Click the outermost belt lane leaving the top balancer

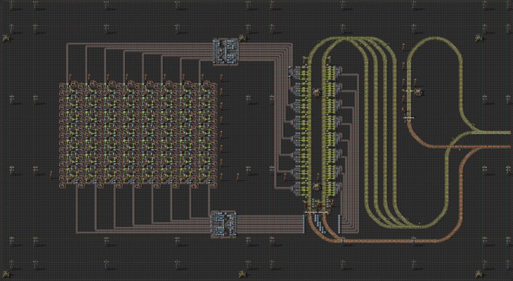click(x=265, y=43)
